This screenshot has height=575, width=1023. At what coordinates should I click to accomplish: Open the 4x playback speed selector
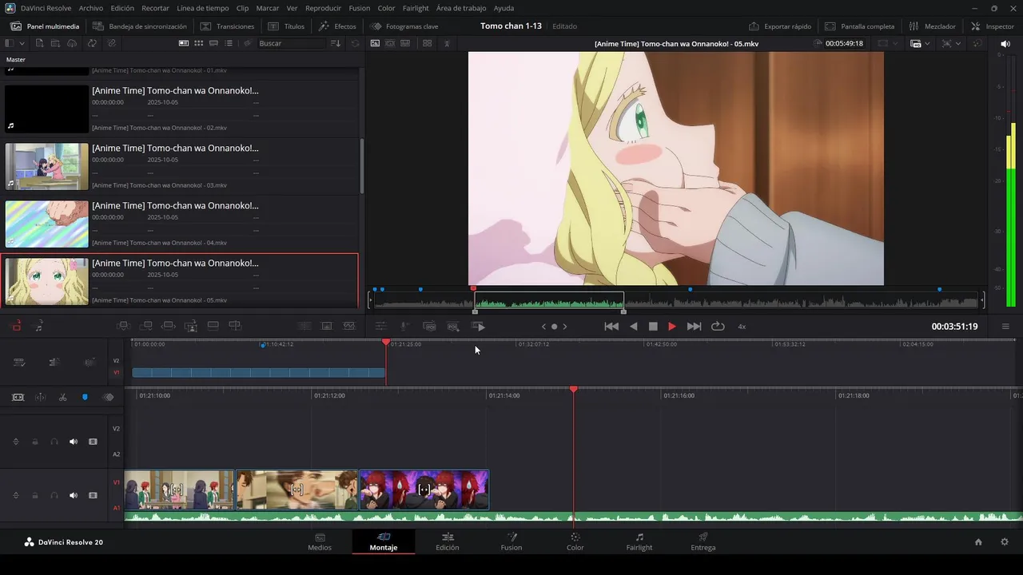click(742, 327)
